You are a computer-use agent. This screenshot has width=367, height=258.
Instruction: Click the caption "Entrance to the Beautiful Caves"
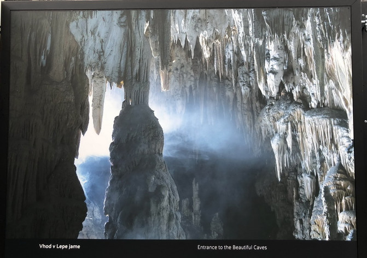(232, 247)
